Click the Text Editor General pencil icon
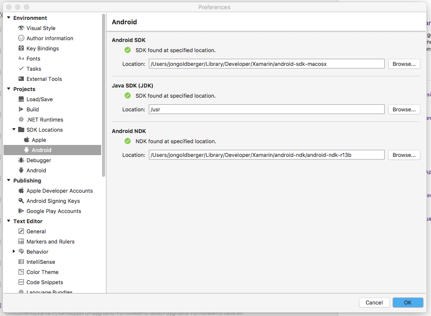 click(x=21, y=231)
